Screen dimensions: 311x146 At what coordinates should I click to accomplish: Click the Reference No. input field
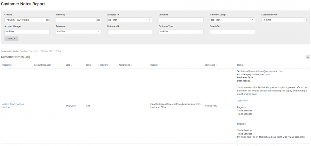[129, 31]
